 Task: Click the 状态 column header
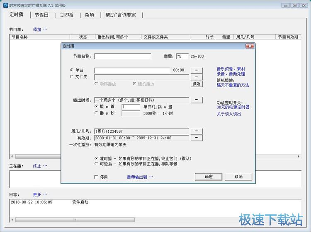coord(83,37)
